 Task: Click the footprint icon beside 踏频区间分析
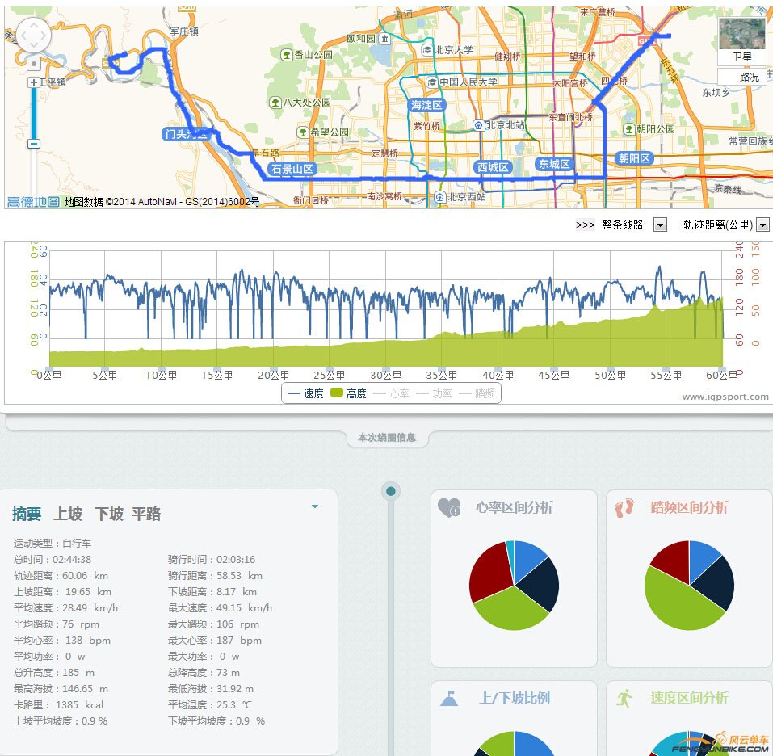tap(623, 506)
